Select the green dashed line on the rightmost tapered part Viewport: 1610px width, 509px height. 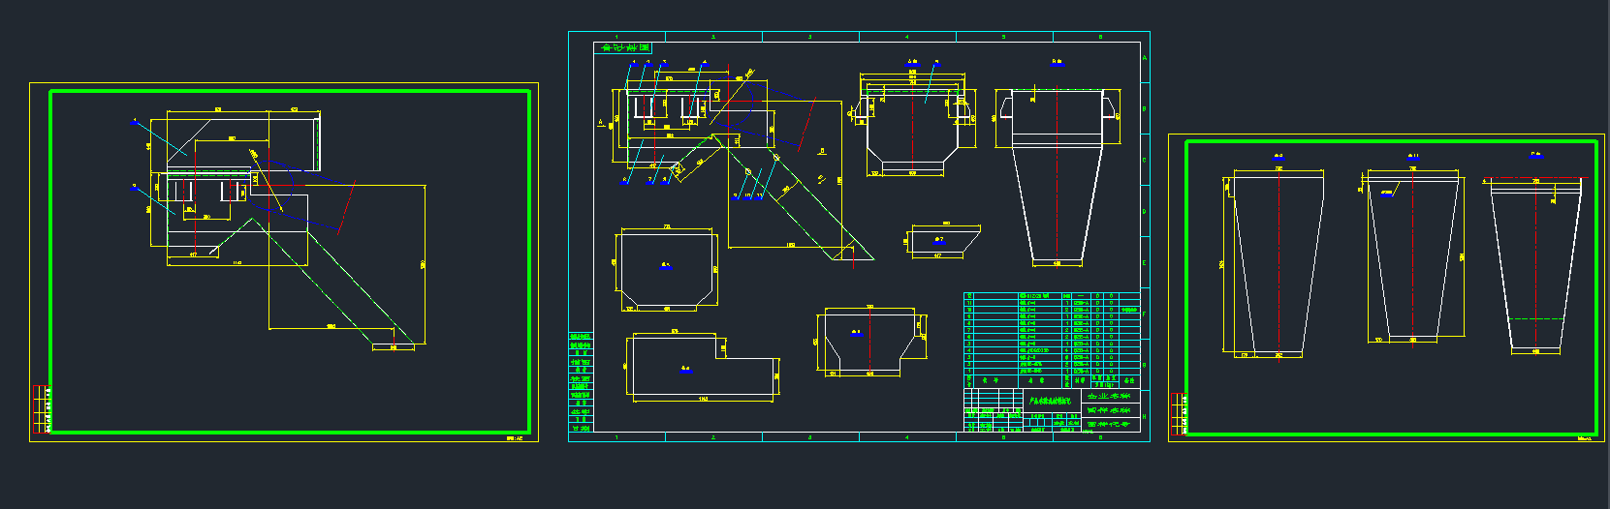point(1535,318)
